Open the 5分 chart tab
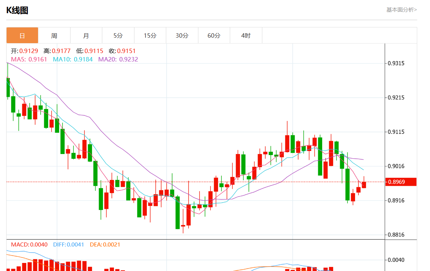The height and width of the screenshot is (271, 430). point(118,35)
